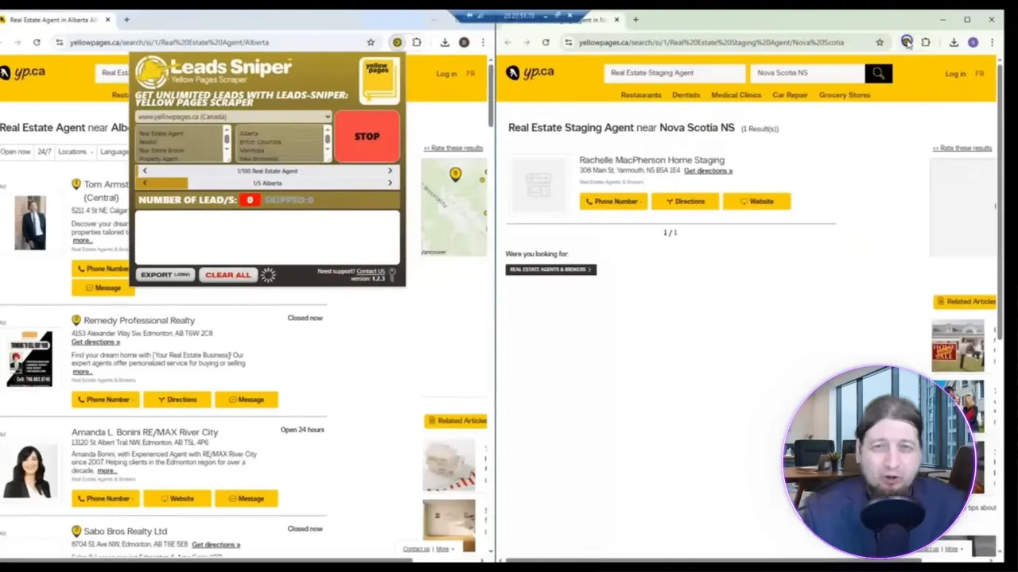Select Alberta in the location list
The image size is (1018, 572).
pyautogui.click(x=249, y=133)
